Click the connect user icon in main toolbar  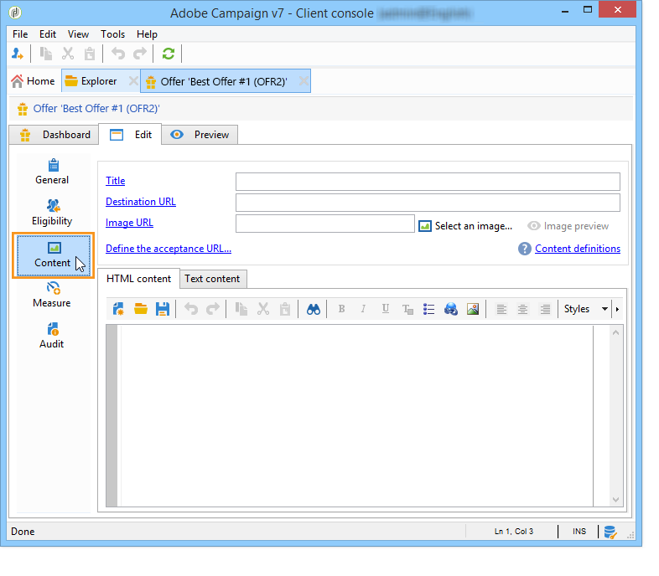click(x=18, y=54)
